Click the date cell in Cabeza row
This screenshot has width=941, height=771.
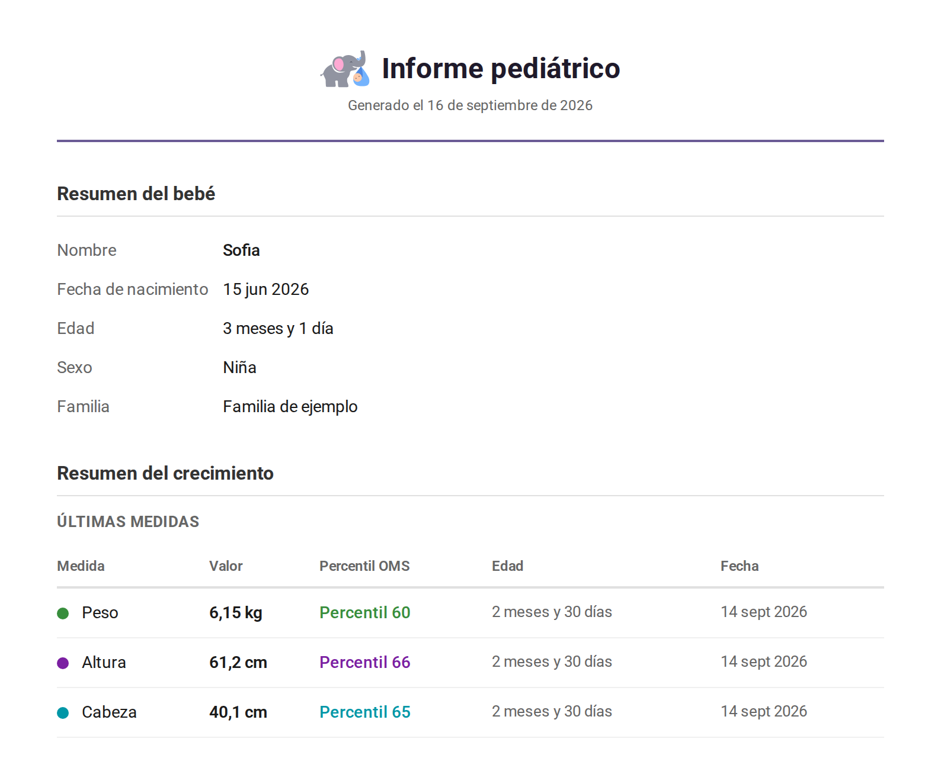(764, 711)
